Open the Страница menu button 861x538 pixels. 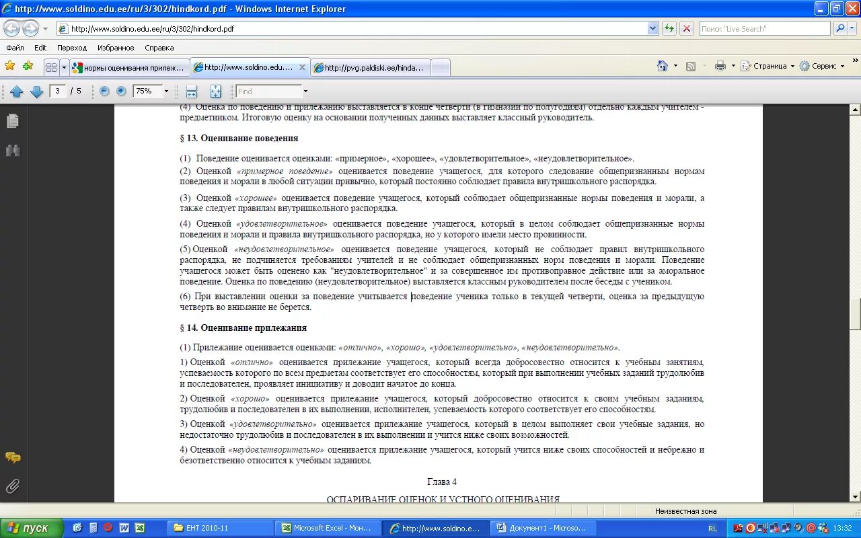pos(767,66)
